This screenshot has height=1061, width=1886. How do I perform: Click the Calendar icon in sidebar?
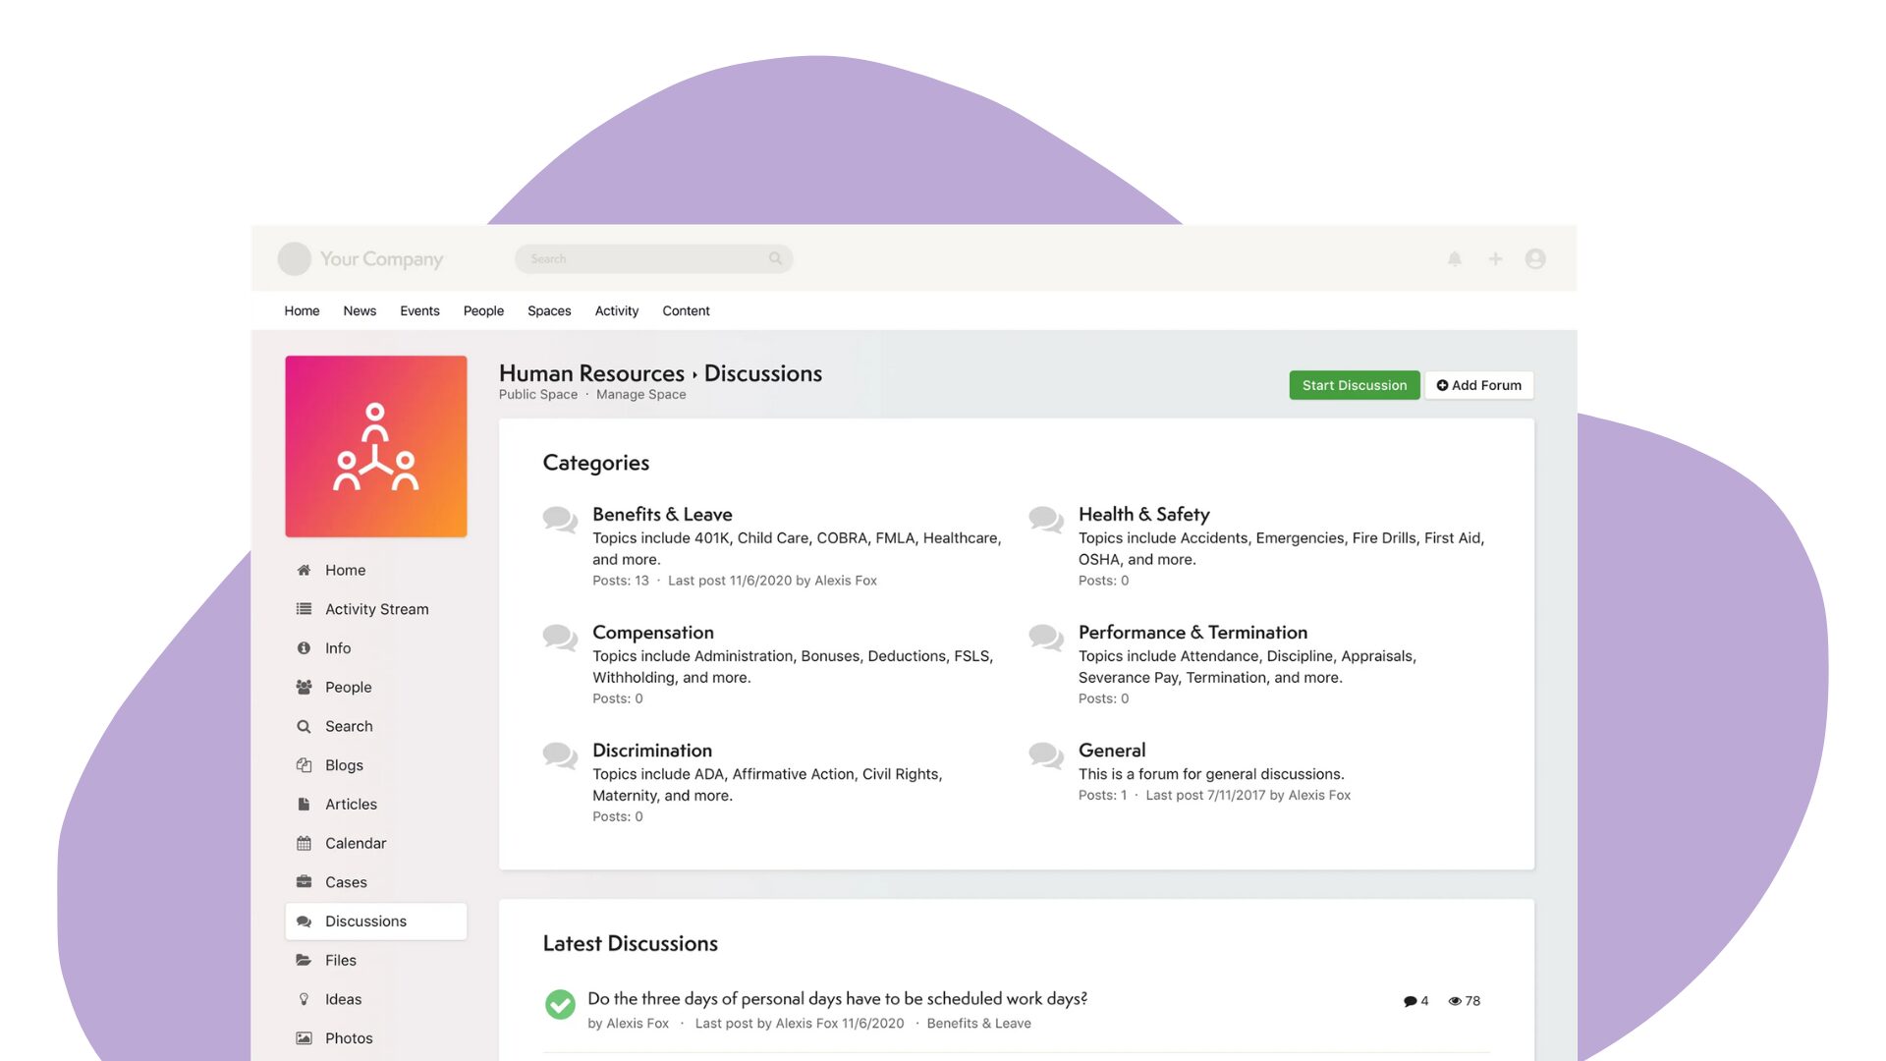(x=304, y=843)
